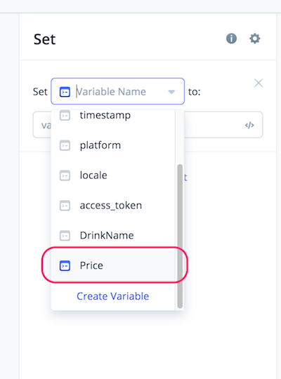Remove the set row with X icon
281x379 pixels.
click(259, 83)
